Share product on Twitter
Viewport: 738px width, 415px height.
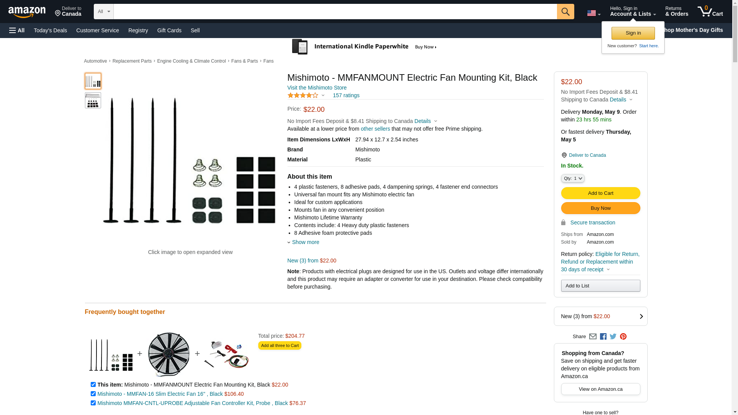pos(613,337)
